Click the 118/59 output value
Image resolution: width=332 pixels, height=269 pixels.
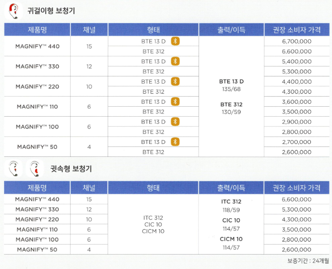point(231,210)
